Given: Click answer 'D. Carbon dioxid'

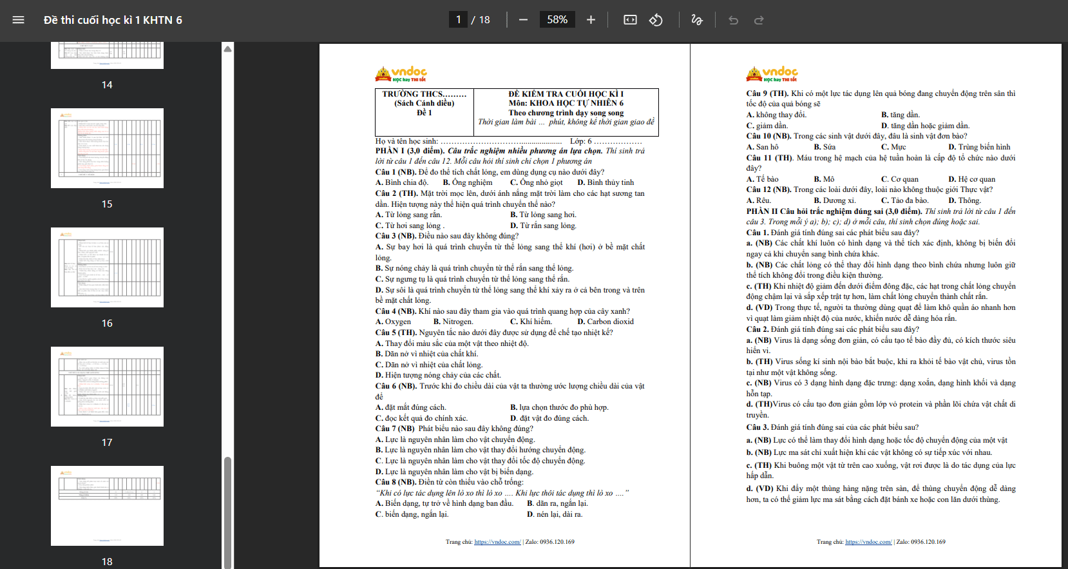Looking at the screenshot, I should pos(606,322).
